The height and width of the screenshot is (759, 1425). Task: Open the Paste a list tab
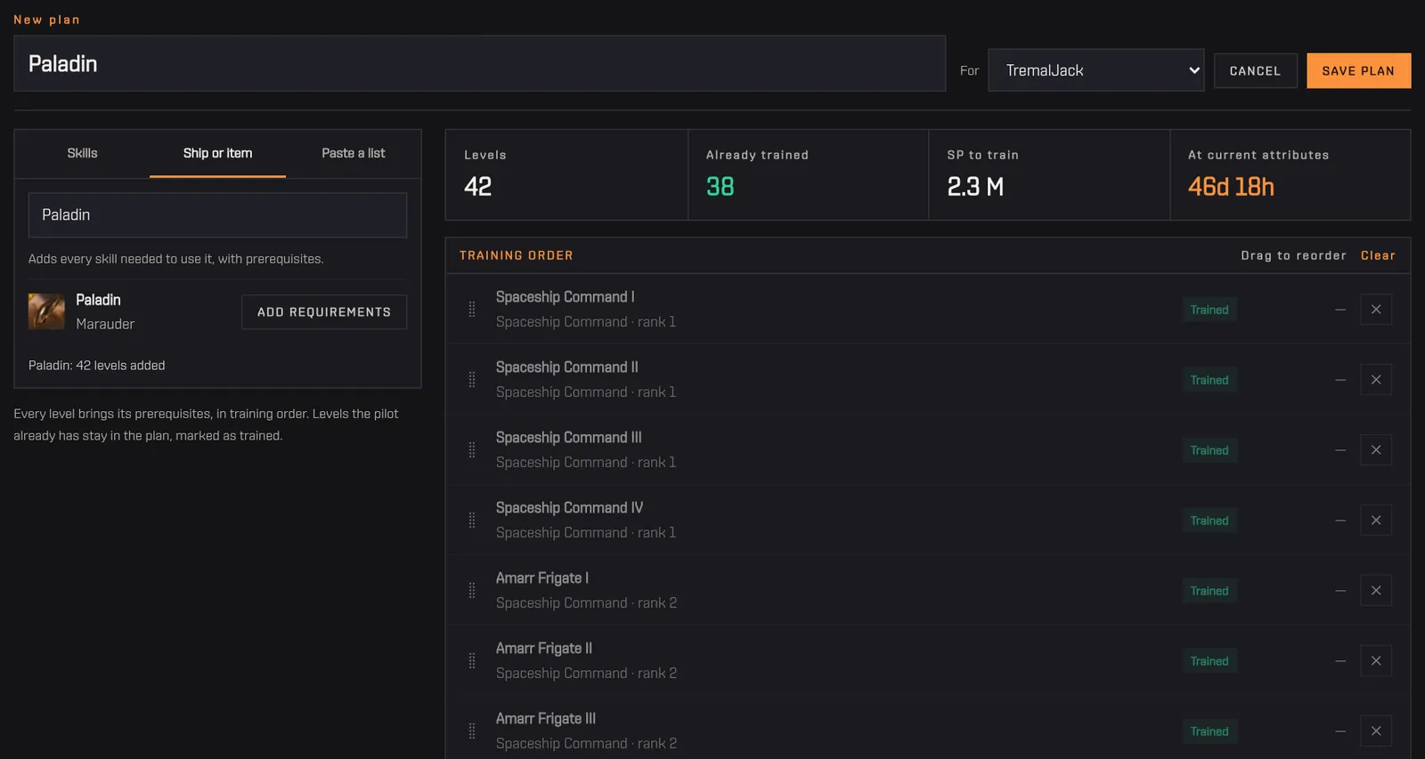tap(354, 153)
